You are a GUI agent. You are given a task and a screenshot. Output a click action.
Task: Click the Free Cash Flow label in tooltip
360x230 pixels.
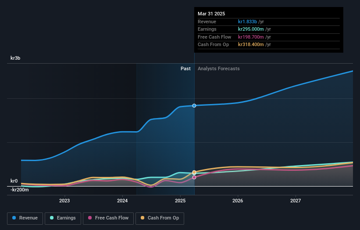click(214, 37)
